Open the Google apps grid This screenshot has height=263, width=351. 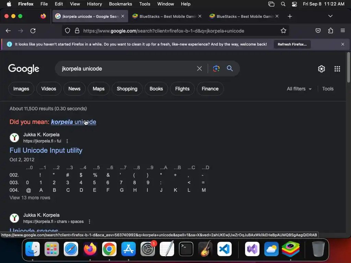coord(337,69)
